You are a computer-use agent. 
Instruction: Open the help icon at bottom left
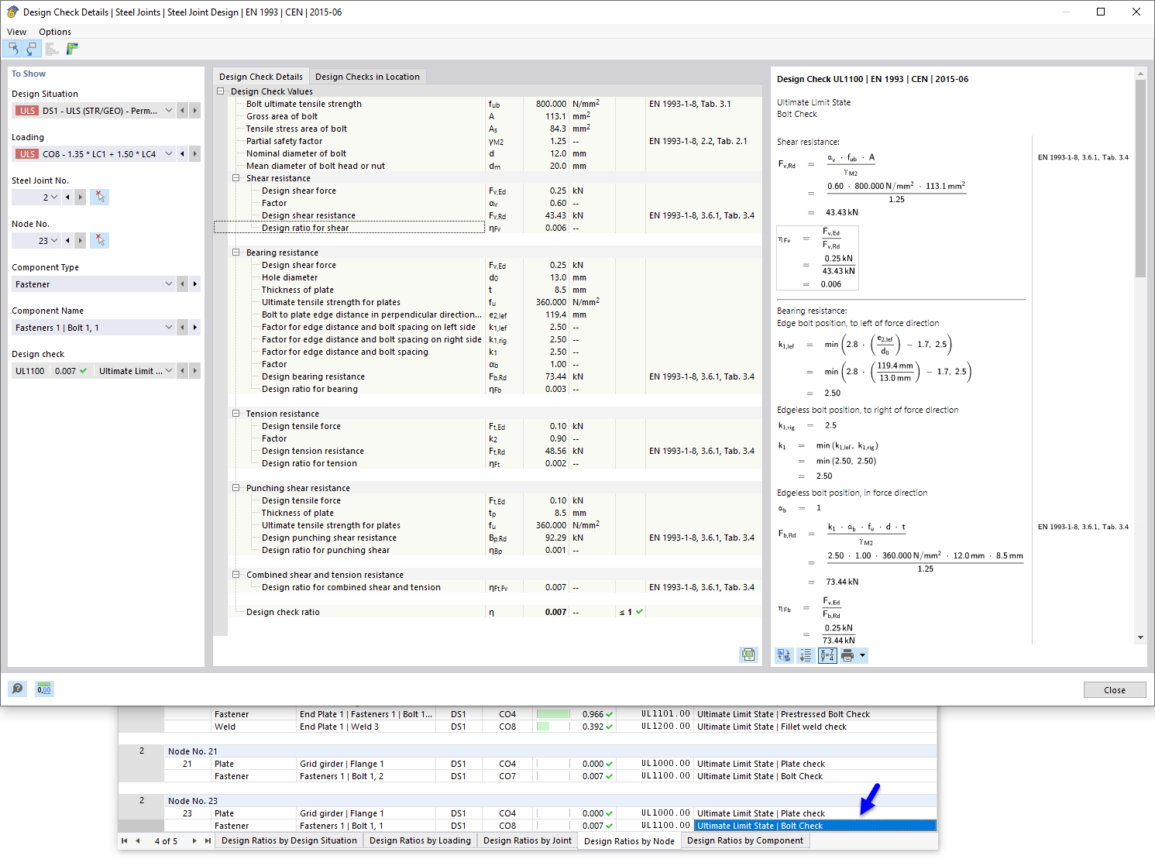tap(17, 689)
